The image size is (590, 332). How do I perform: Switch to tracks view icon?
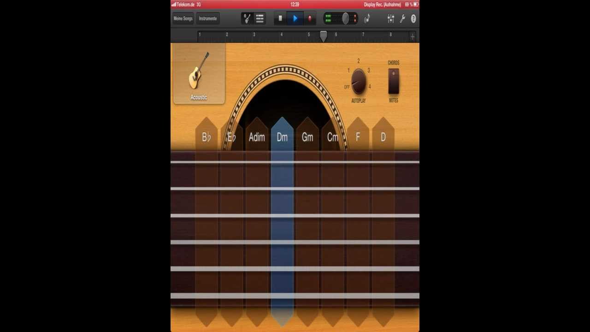[260, 18]
